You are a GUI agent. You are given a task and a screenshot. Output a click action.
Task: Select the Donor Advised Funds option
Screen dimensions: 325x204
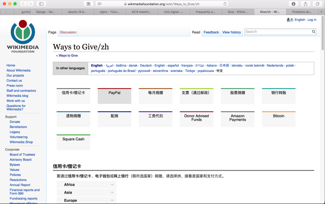197,119
